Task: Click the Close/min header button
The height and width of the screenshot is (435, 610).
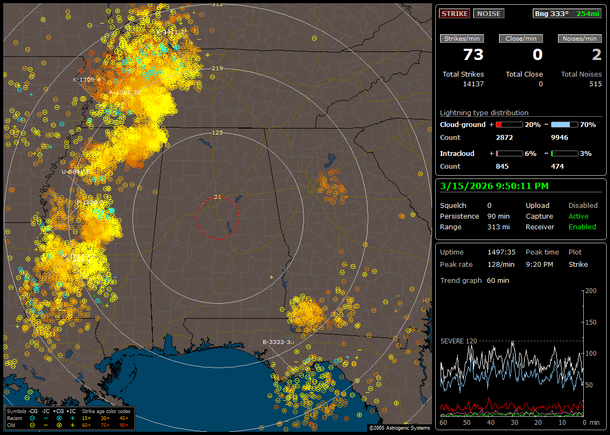Action: pyautogui.click(x=521, y=39)
